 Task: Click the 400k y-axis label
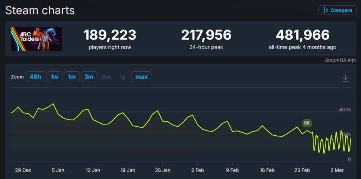pyautogui.click(x=345, y=110)
